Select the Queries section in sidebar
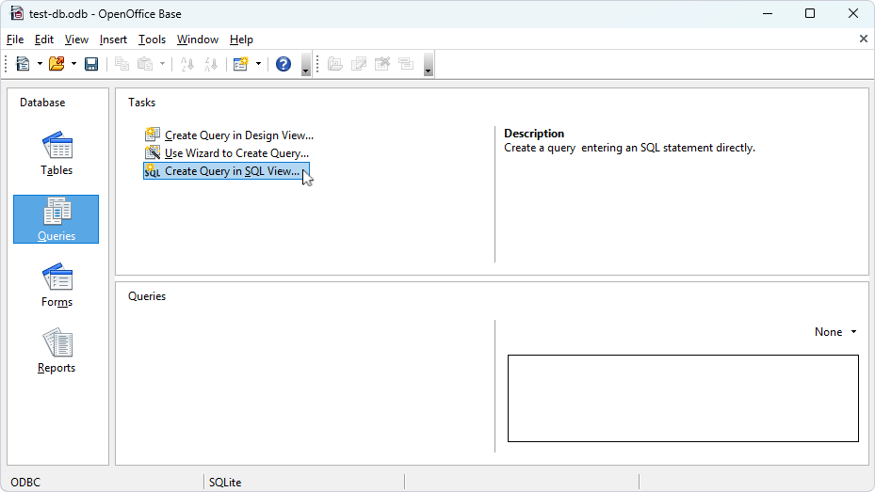The image size is (875, 492). point(57,219)
